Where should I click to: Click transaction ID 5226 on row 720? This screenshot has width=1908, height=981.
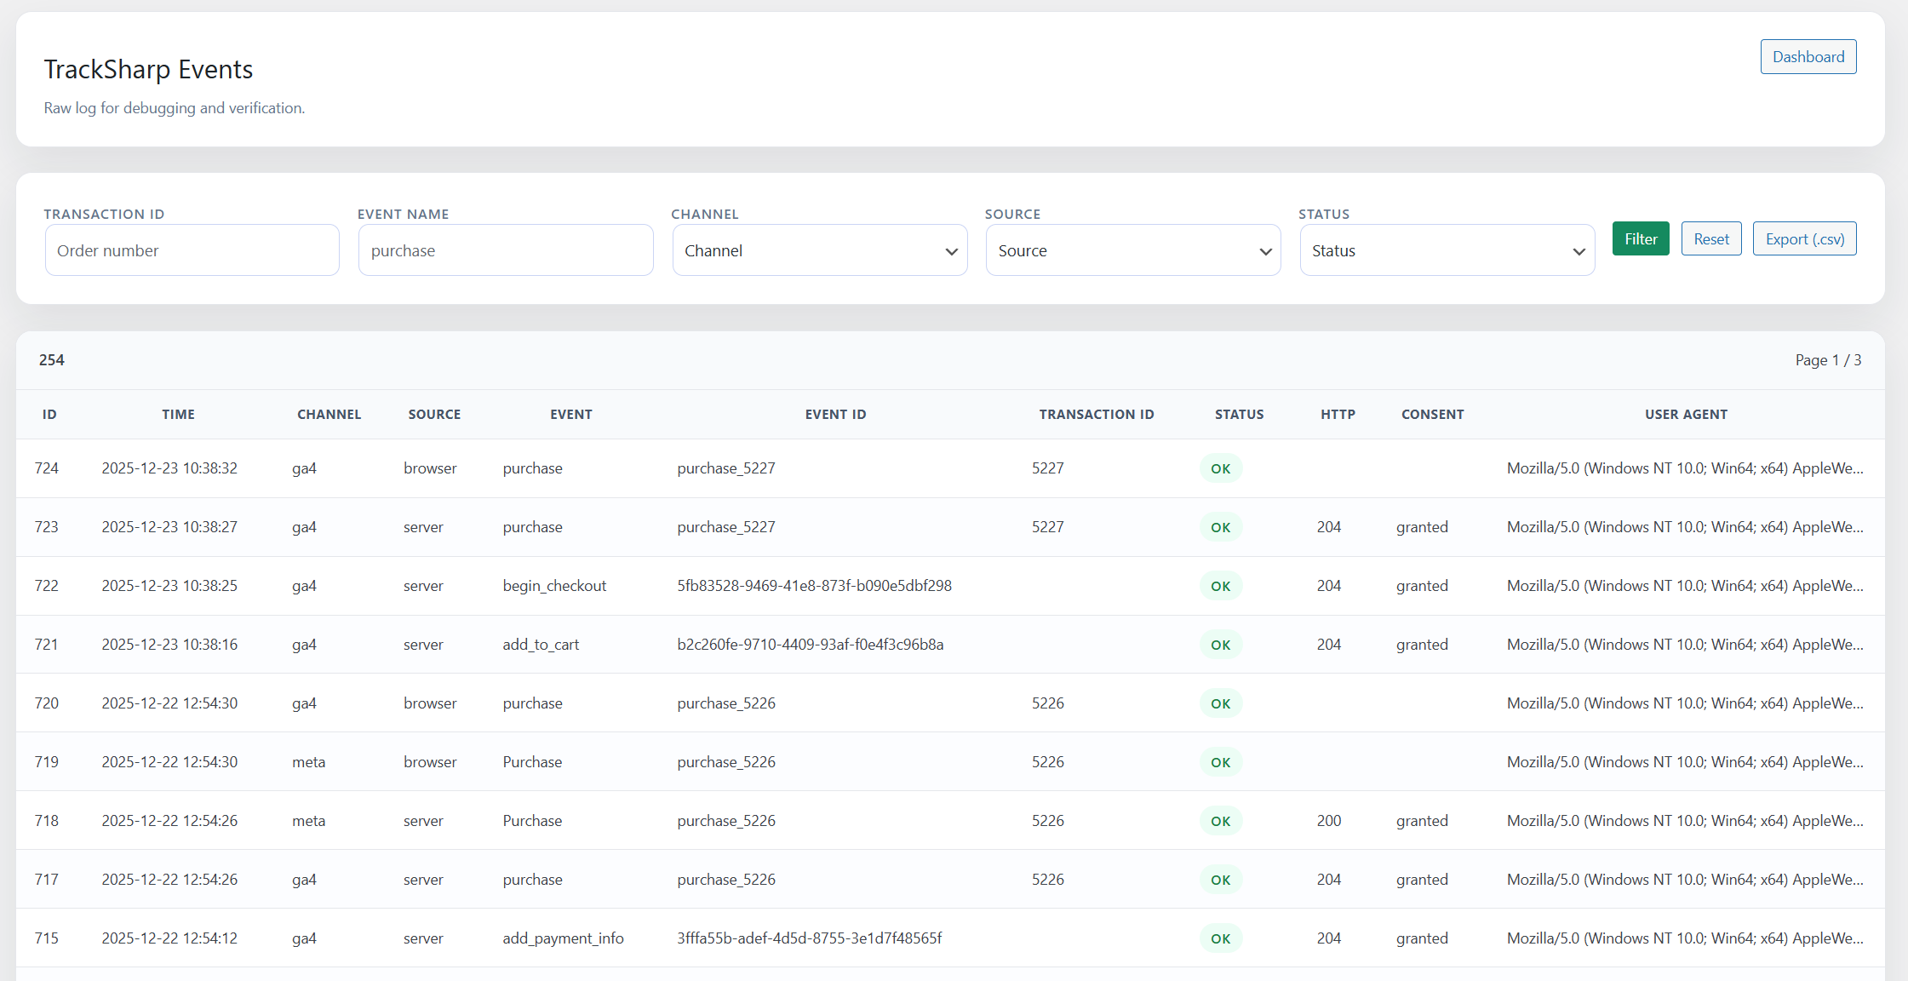[1047, 703]
